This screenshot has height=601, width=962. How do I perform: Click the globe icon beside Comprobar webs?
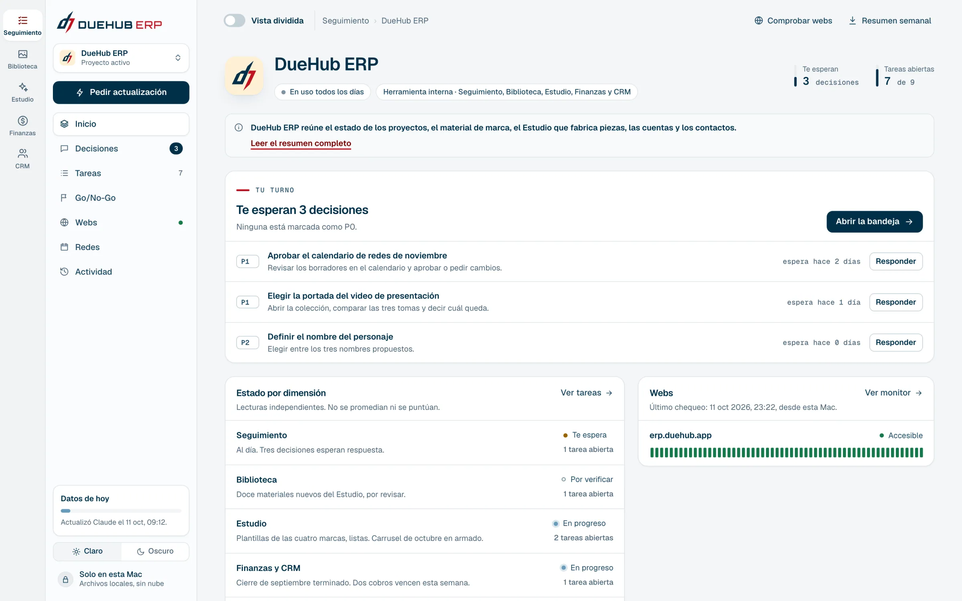758,20
